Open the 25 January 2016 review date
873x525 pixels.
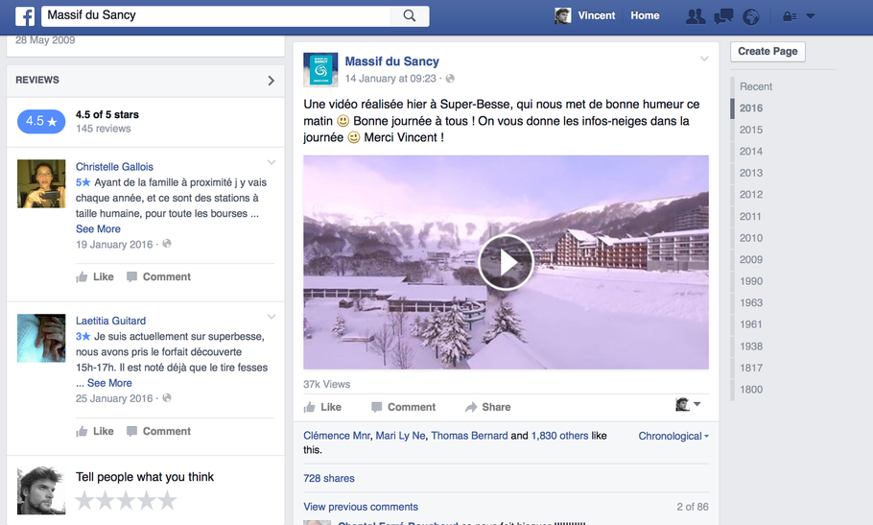click(114, 398)
